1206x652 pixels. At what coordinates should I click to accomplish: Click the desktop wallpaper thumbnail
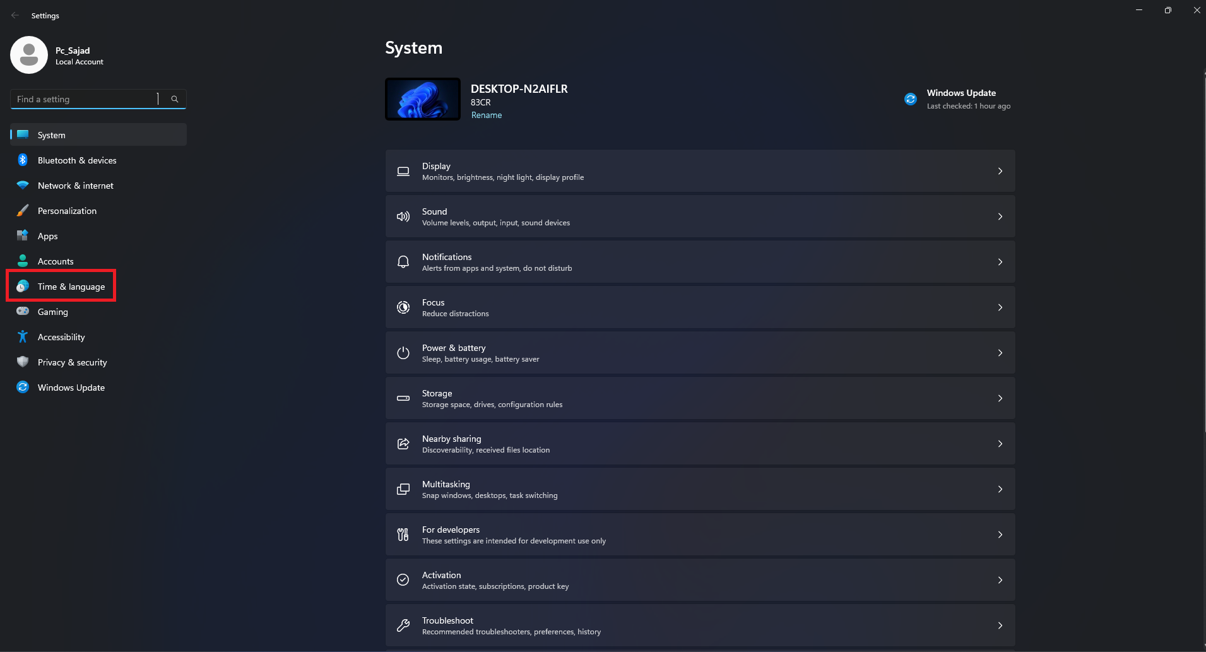[x=423, y=99]
